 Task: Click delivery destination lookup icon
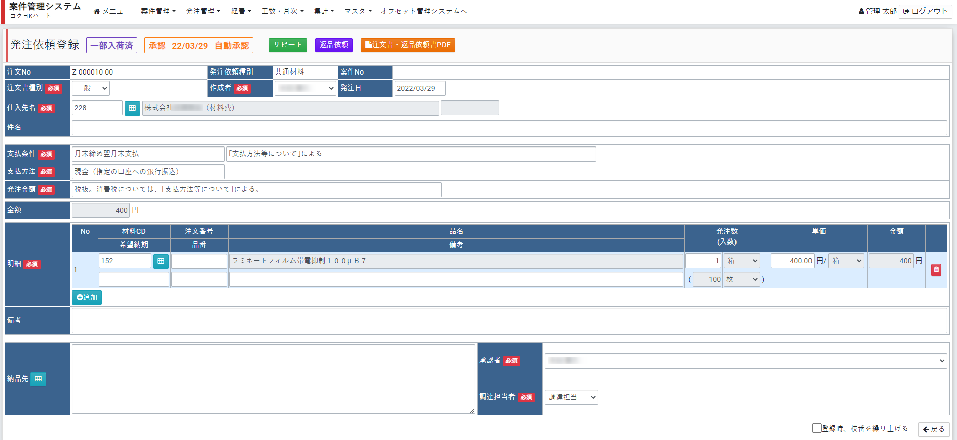[x=38, y=379]
